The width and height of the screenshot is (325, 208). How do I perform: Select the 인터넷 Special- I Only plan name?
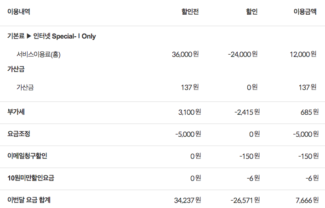pos(65,36)
